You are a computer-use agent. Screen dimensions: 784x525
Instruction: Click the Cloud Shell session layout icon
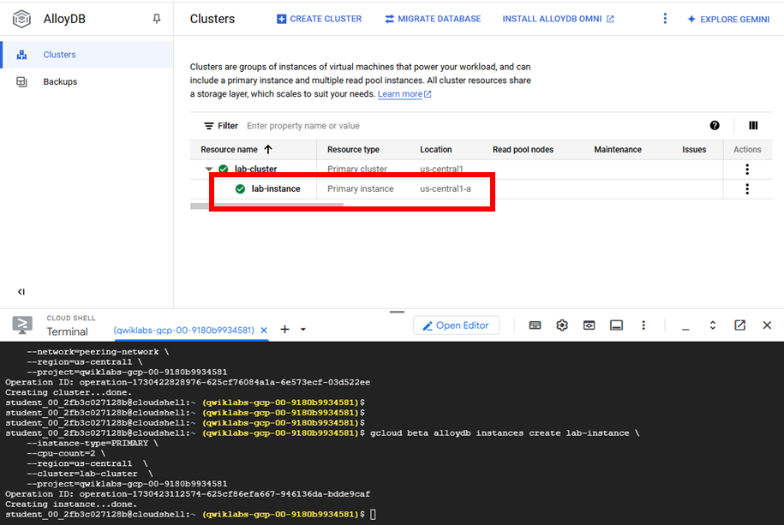(x=617, y=325)
